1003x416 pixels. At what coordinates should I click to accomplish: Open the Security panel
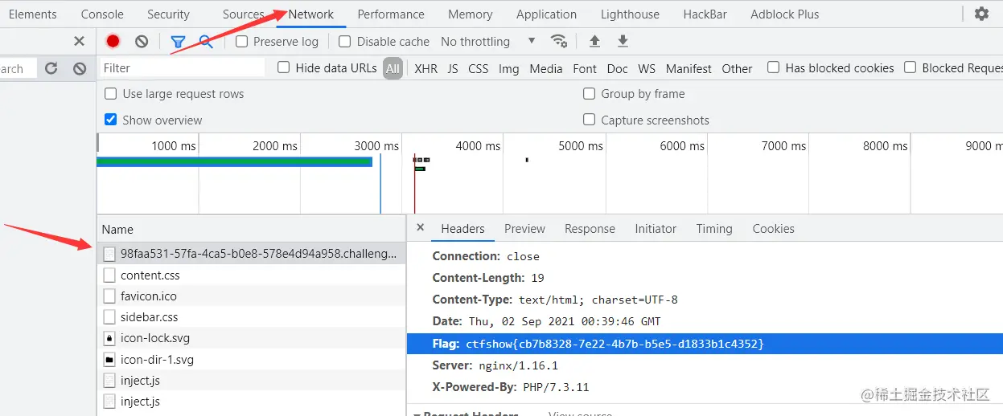[x=168, y=14]
